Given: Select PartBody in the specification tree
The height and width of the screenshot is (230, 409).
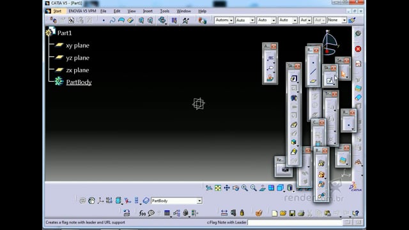Looking at the screenshot, I should pyautogui.click(x=79, y=82).
